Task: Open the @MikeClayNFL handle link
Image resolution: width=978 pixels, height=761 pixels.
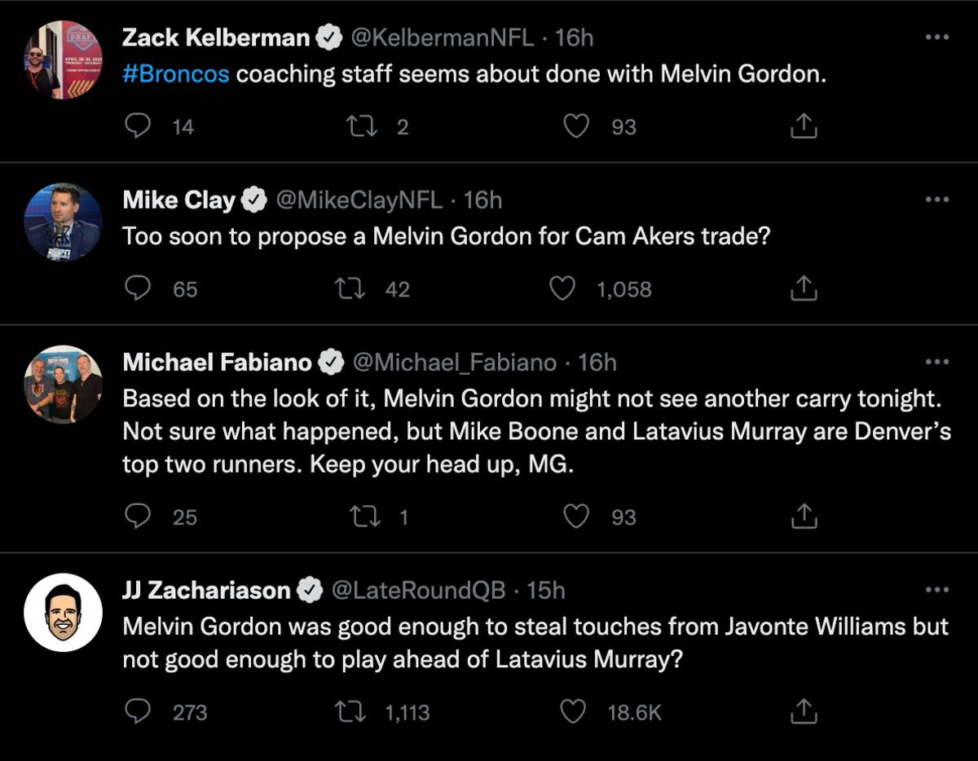Action: (x=358, y=200)
